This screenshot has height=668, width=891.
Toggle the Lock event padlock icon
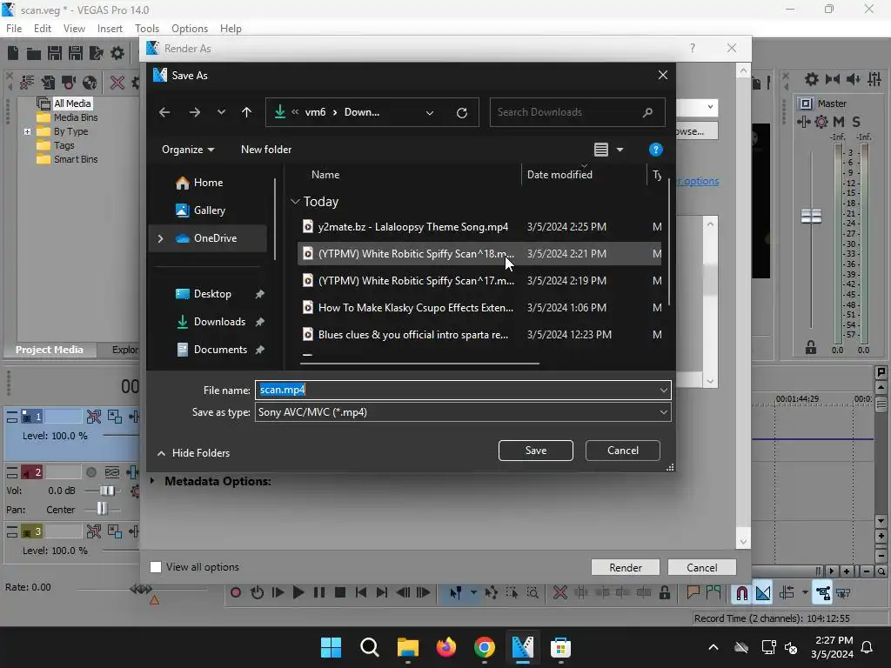[664, 593]
